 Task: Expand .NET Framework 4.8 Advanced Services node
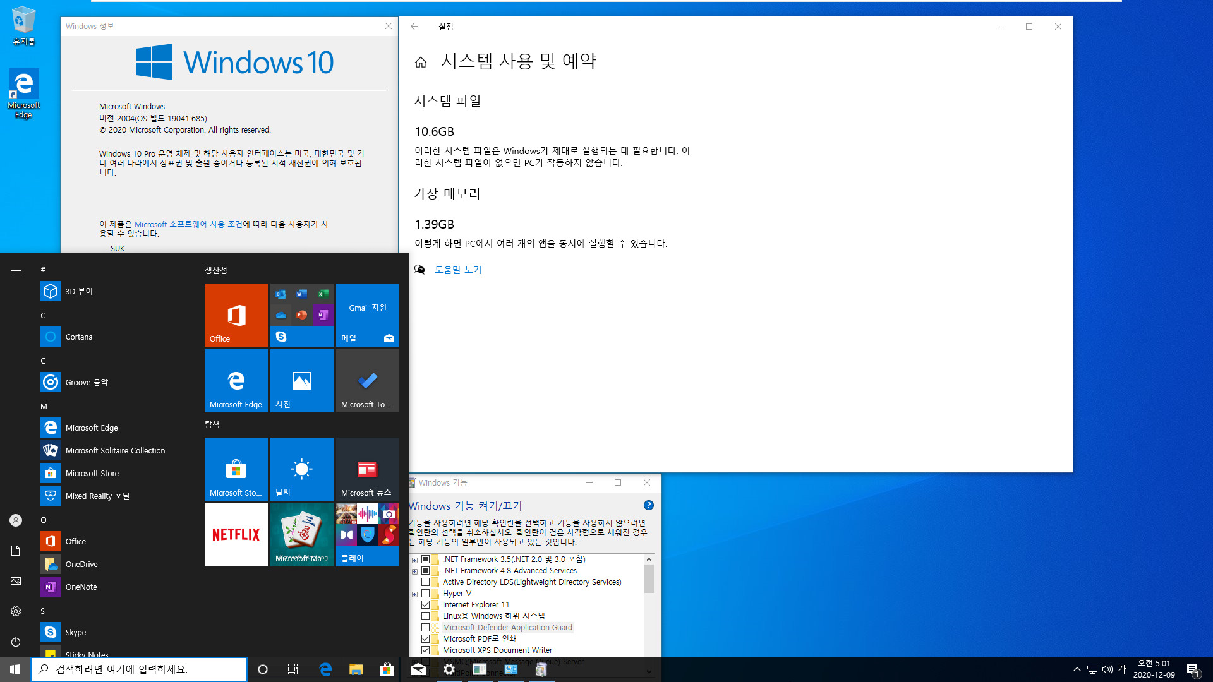(414, 571)
